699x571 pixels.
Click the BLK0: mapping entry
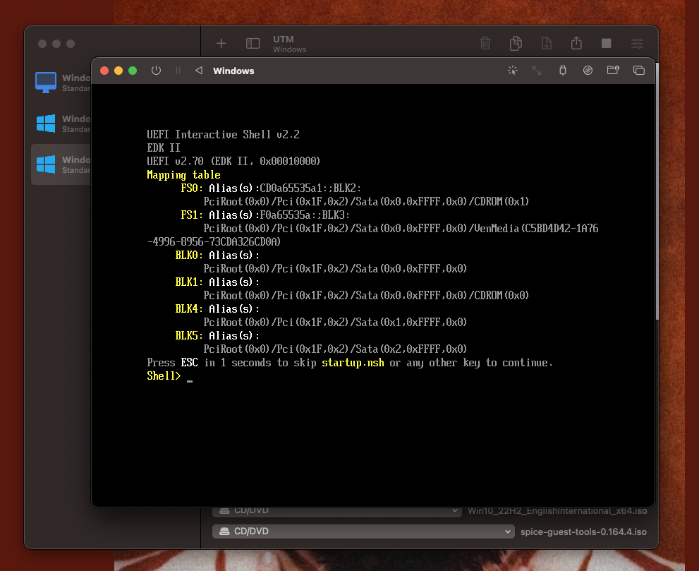coord(189,256)
